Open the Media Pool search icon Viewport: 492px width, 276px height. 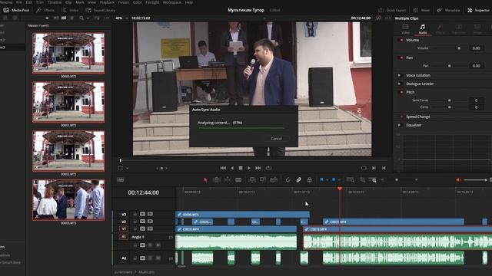(81, 18)
